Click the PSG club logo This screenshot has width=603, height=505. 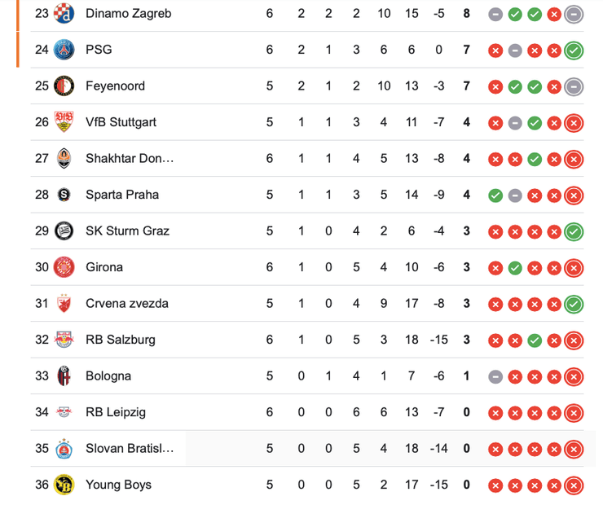coord(64,50)
